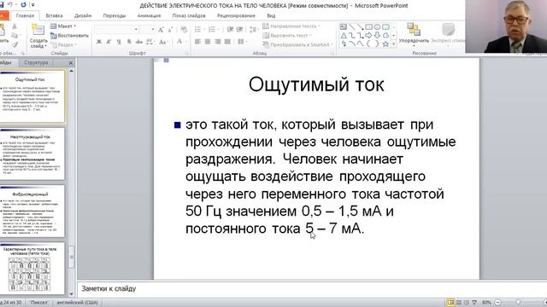Select the right arrow shape in the gallery
Image resolution: width=547 pixels, height=307 pixels.
[368, 36]
